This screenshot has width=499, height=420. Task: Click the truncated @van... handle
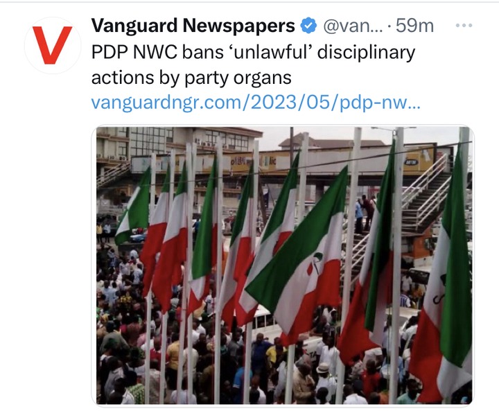pyautogui.click(x=353, y=26)
